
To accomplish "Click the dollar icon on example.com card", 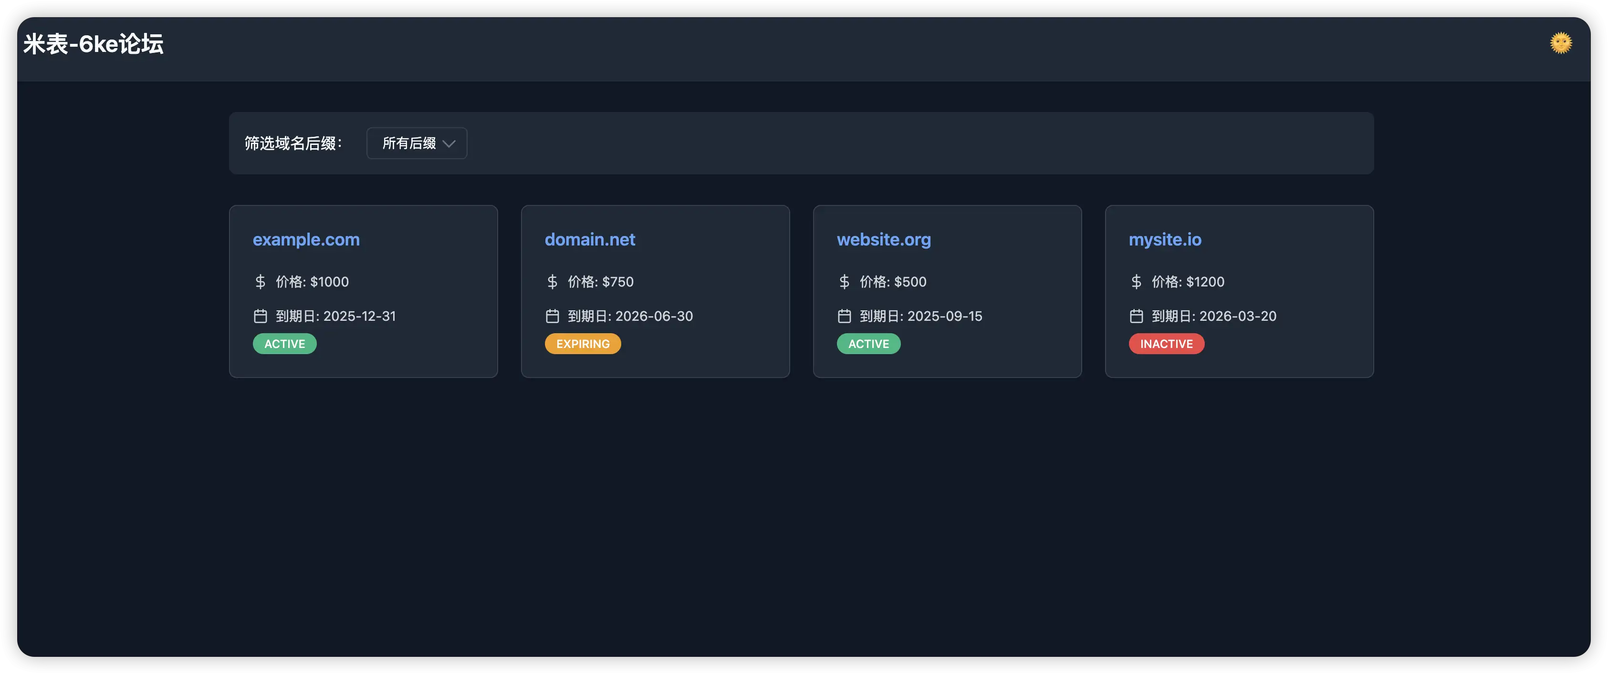I will tap(261, 282).
